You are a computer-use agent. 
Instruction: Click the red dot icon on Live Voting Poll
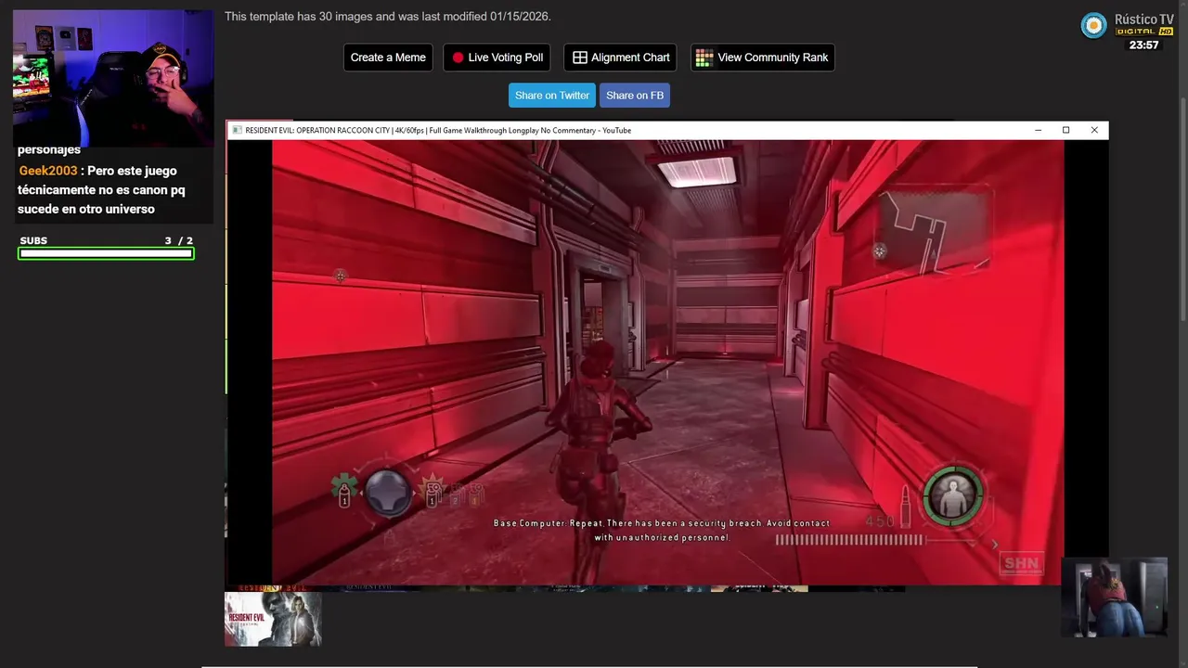pyautogui.click(x=458, y=58)
